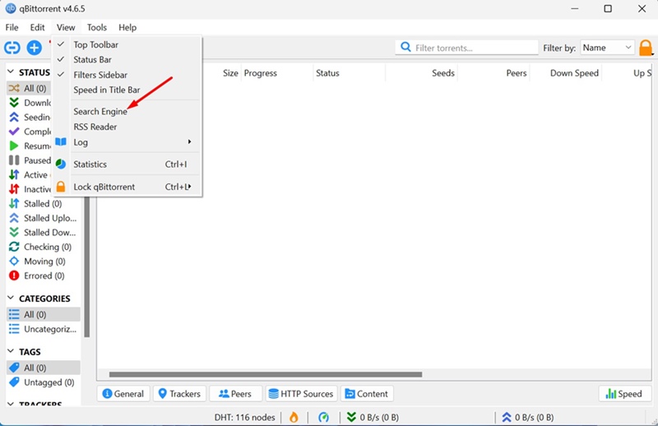Enable RSS Reader in View menu

(x=127, y=127)
